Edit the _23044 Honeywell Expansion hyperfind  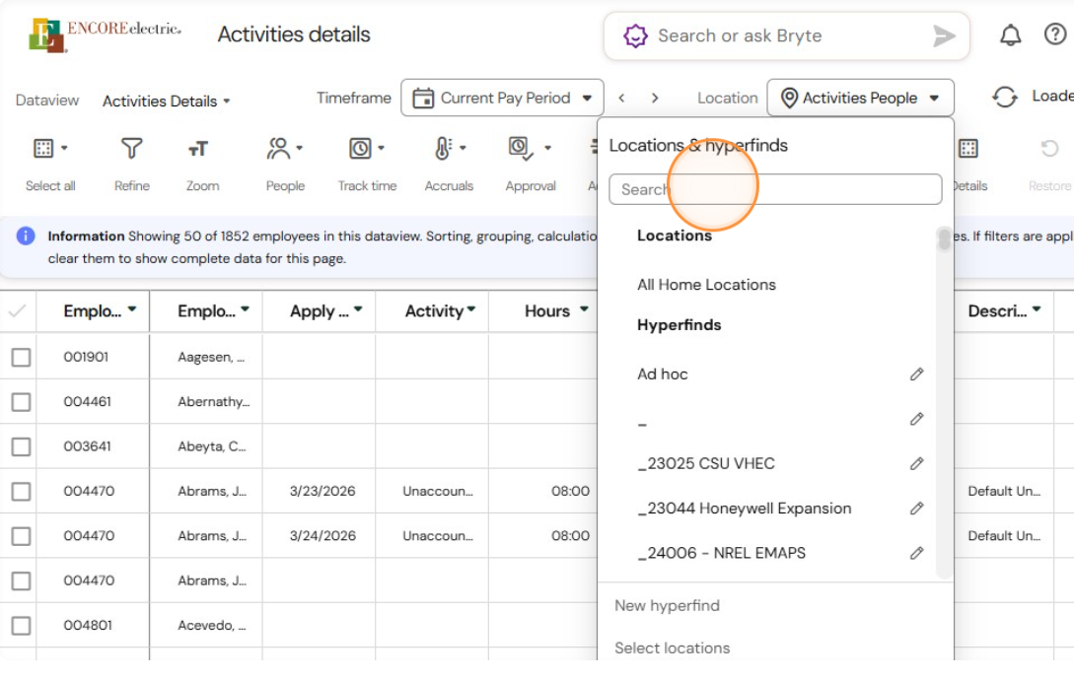coord(916,508)
